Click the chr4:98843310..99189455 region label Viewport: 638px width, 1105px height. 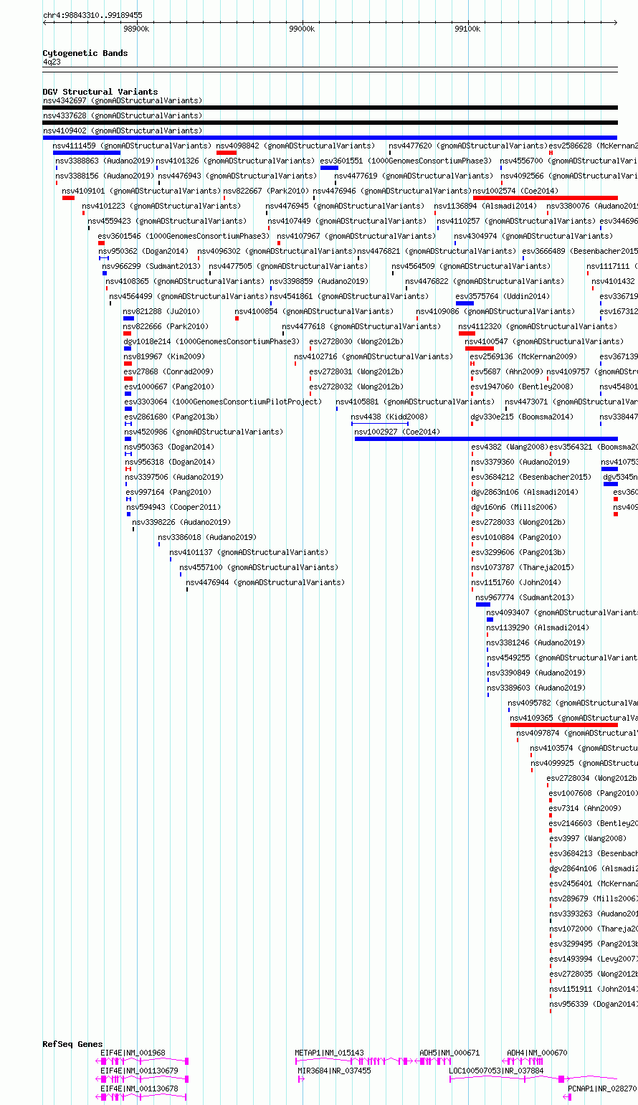pos(92,15)
